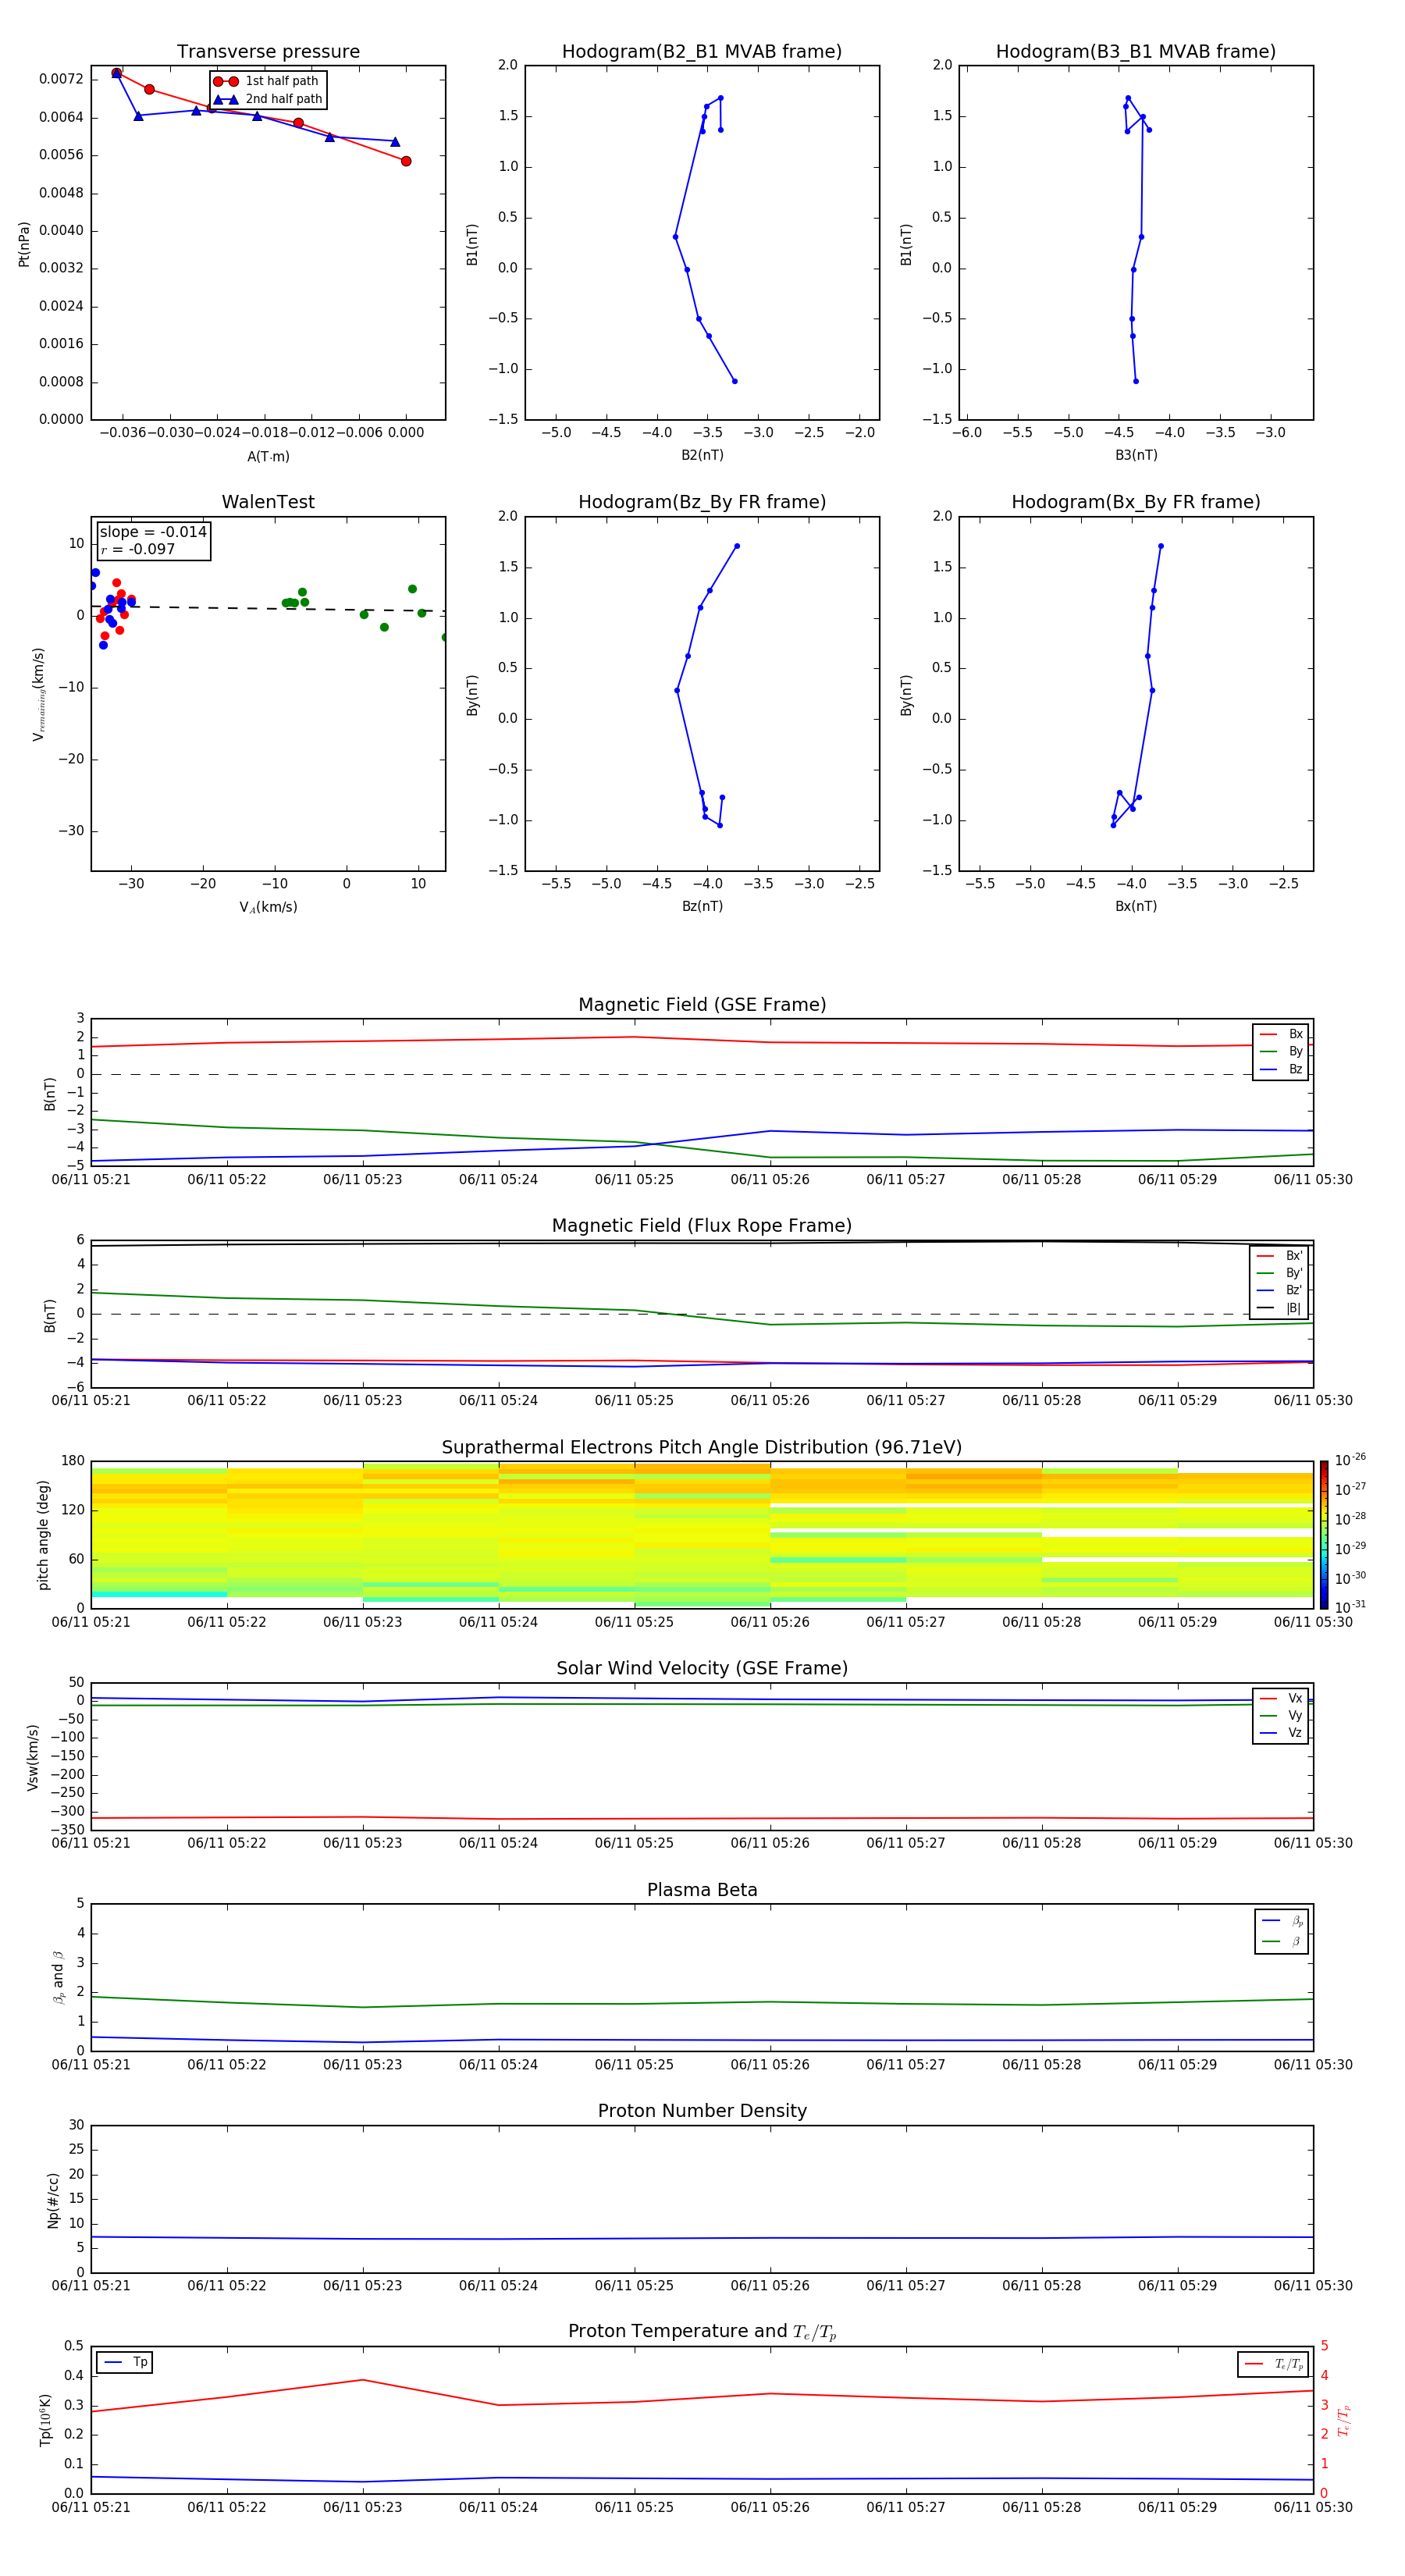Click the 'Pt(nPa)' axis label
The width and height of the screenshot is (1405, 2576).
(24, 243)
